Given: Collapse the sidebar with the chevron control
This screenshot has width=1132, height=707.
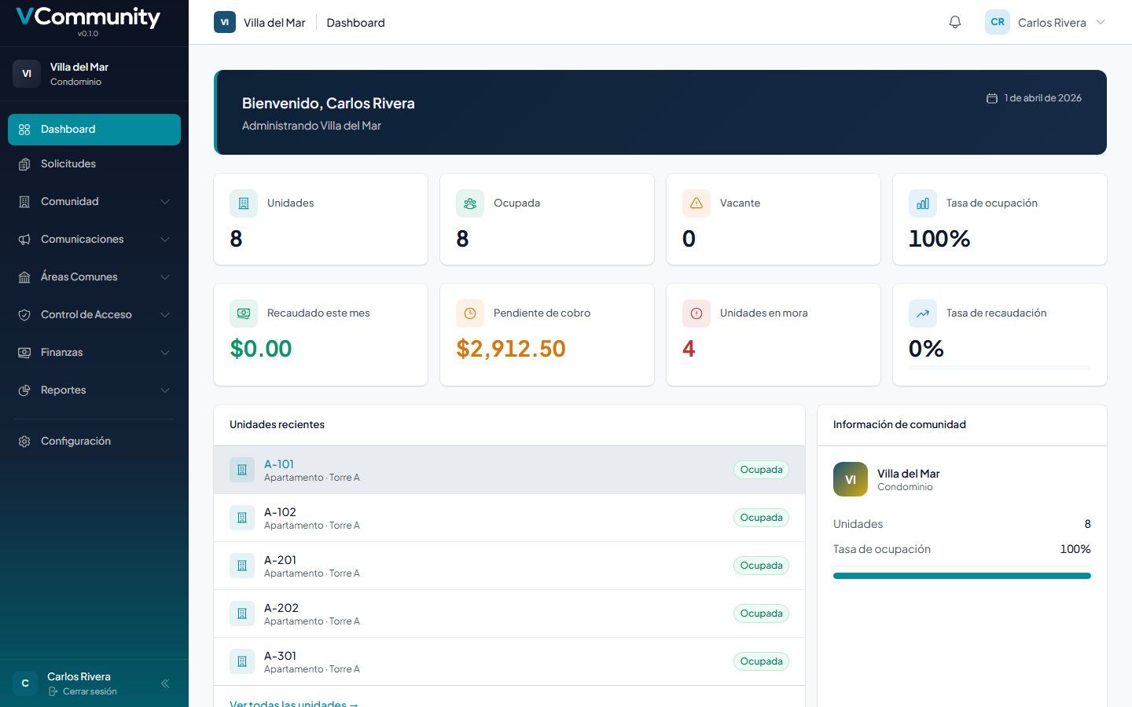Looking at the screenshot, I should [165, 683].
